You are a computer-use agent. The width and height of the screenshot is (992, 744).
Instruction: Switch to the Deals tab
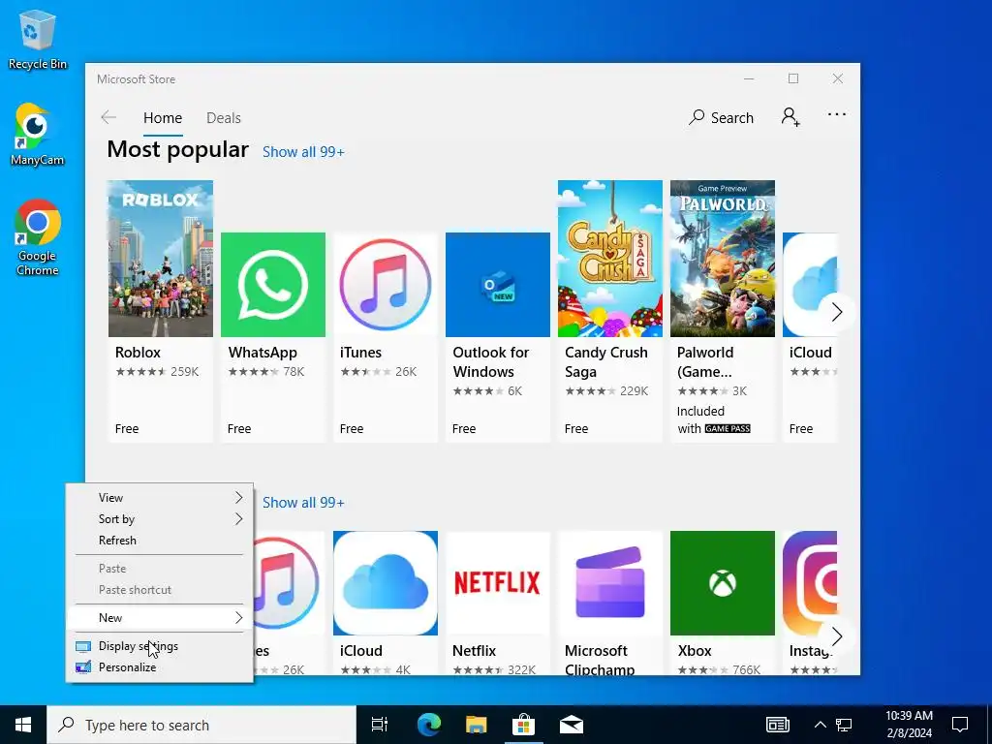(224, 118)
